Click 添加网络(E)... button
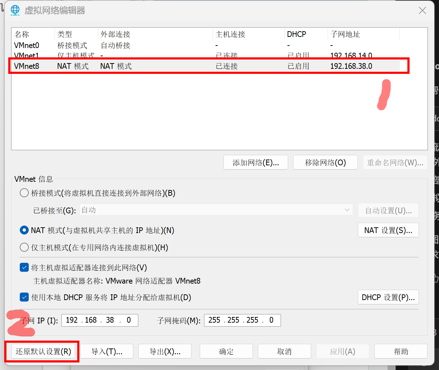This screenshot has width=439, height=370. tap(256, 162)
